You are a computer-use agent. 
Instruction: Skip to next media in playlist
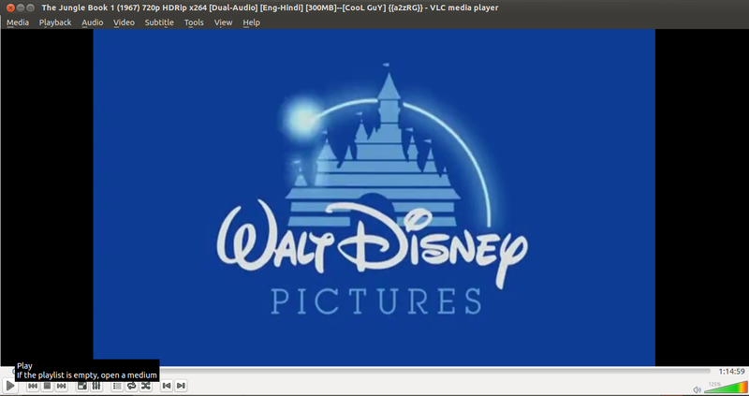[x=61, y=386]
